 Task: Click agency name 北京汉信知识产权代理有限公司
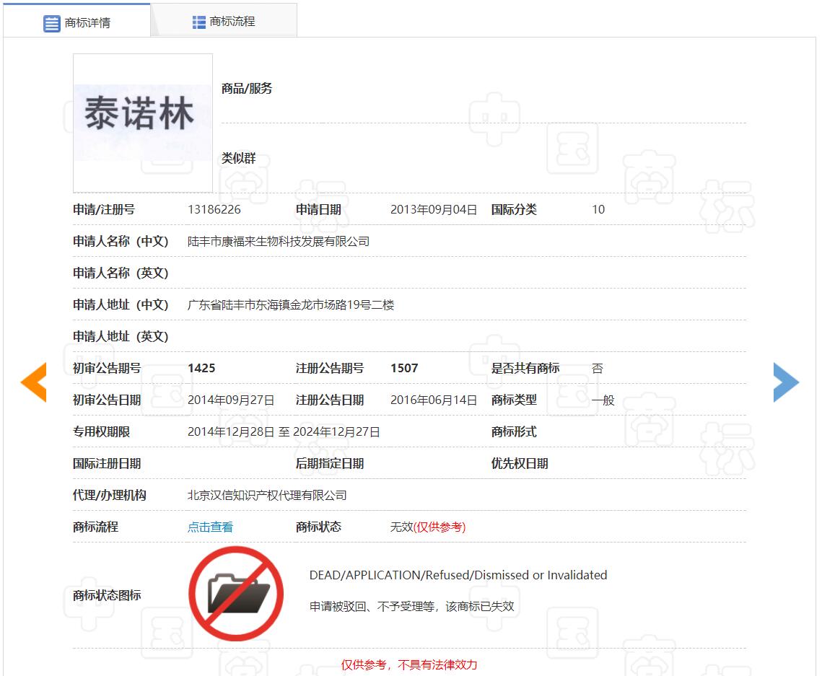point(267,496)
